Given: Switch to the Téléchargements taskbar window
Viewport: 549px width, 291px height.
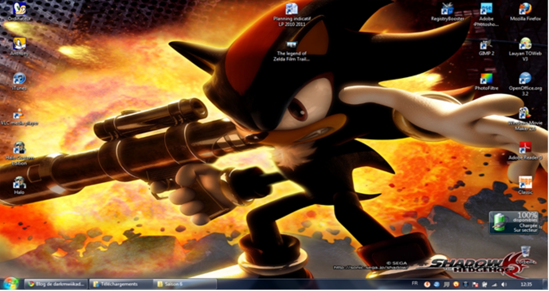Looking at the screenshot, I should coord(121,284).
